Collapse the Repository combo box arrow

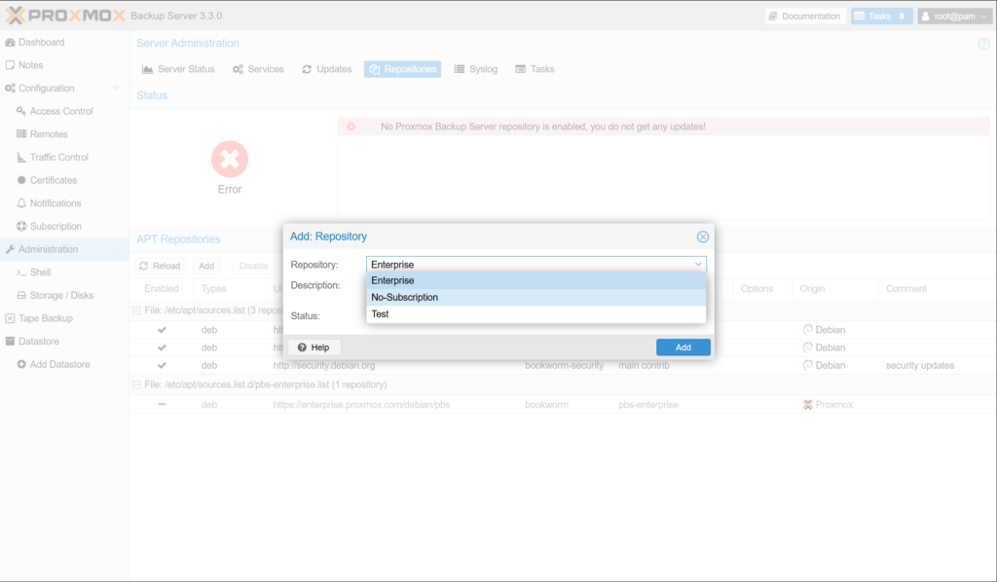tap(697, 264)
